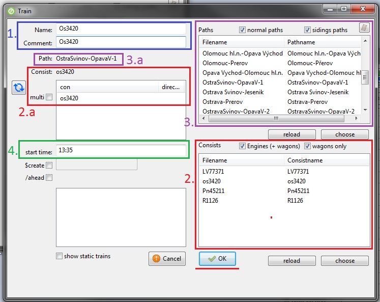Image resolution: width=380 pixels, height=302 pixels.
Task: Toggle the normal paths checkbox
Action: point(243,30)
